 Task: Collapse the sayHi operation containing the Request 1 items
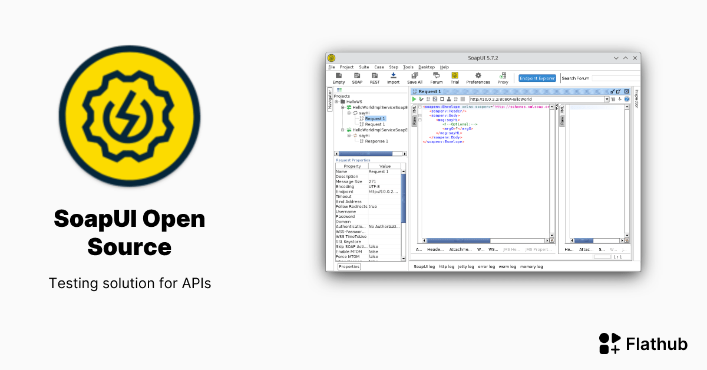(349, 113)
